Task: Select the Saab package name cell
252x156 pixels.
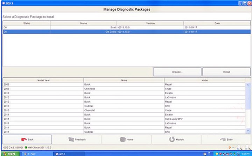Action: (83, 28)
